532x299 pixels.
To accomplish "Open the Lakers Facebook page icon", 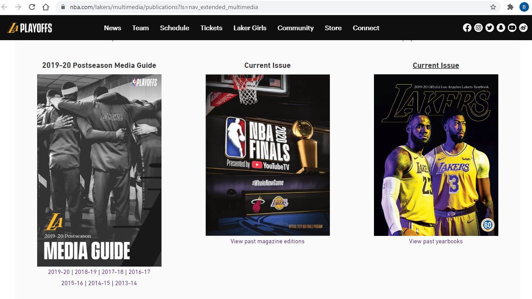I will pos(467,28).
